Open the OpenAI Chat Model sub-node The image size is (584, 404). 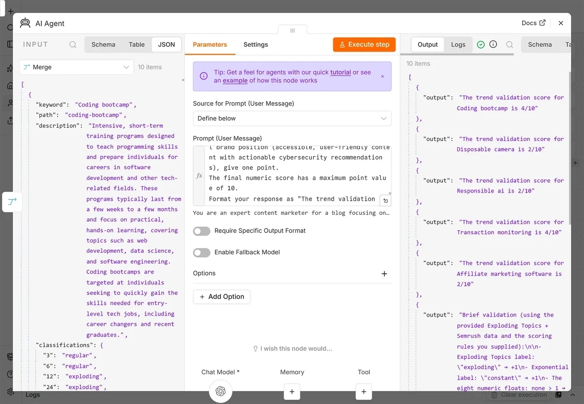click(x=220, y=391)
